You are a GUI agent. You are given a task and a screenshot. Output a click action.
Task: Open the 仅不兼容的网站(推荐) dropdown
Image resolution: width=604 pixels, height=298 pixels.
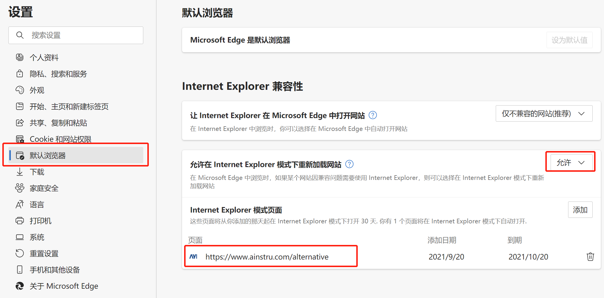(x=544, y=113)
